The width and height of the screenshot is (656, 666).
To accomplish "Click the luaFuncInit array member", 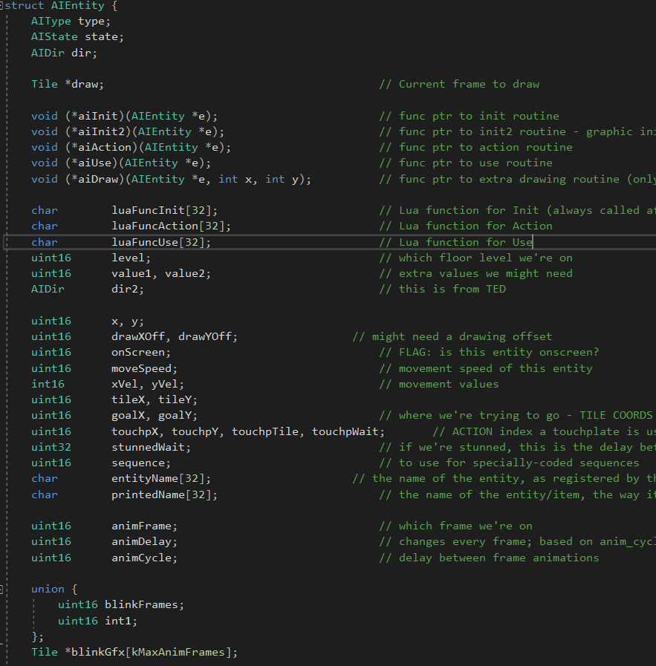I will pos(148,211).
